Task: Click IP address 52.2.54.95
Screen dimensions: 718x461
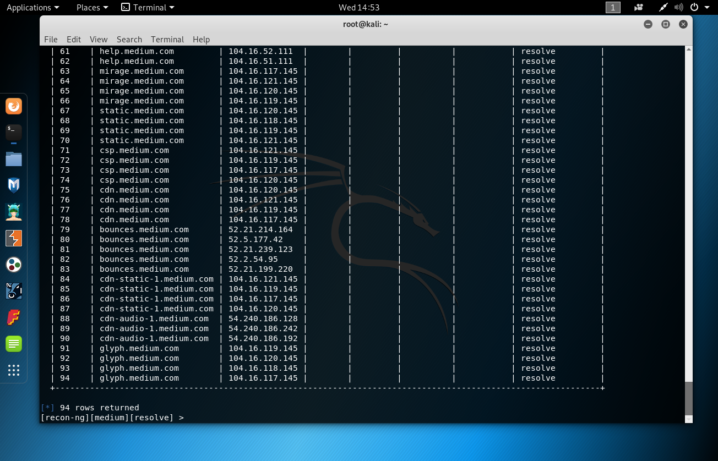Action: [253, 259]
